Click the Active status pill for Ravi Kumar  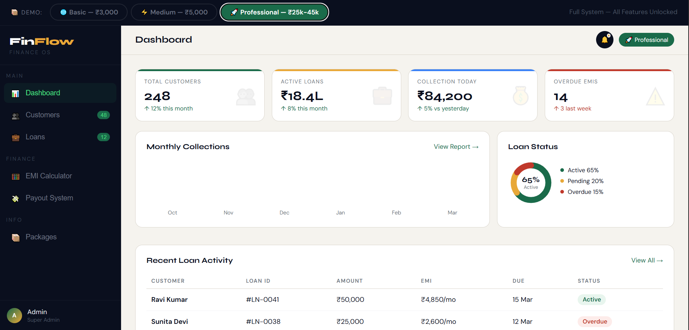coord(591,299)
